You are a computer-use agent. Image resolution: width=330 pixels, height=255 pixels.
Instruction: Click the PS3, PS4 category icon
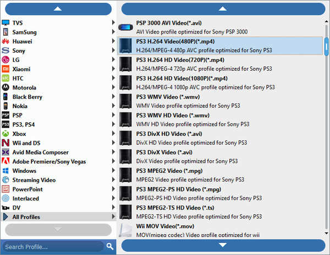click(x=5, y=124)
